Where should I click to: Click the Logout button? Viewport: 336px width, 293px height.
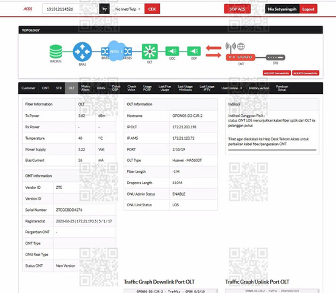[308, 9]
